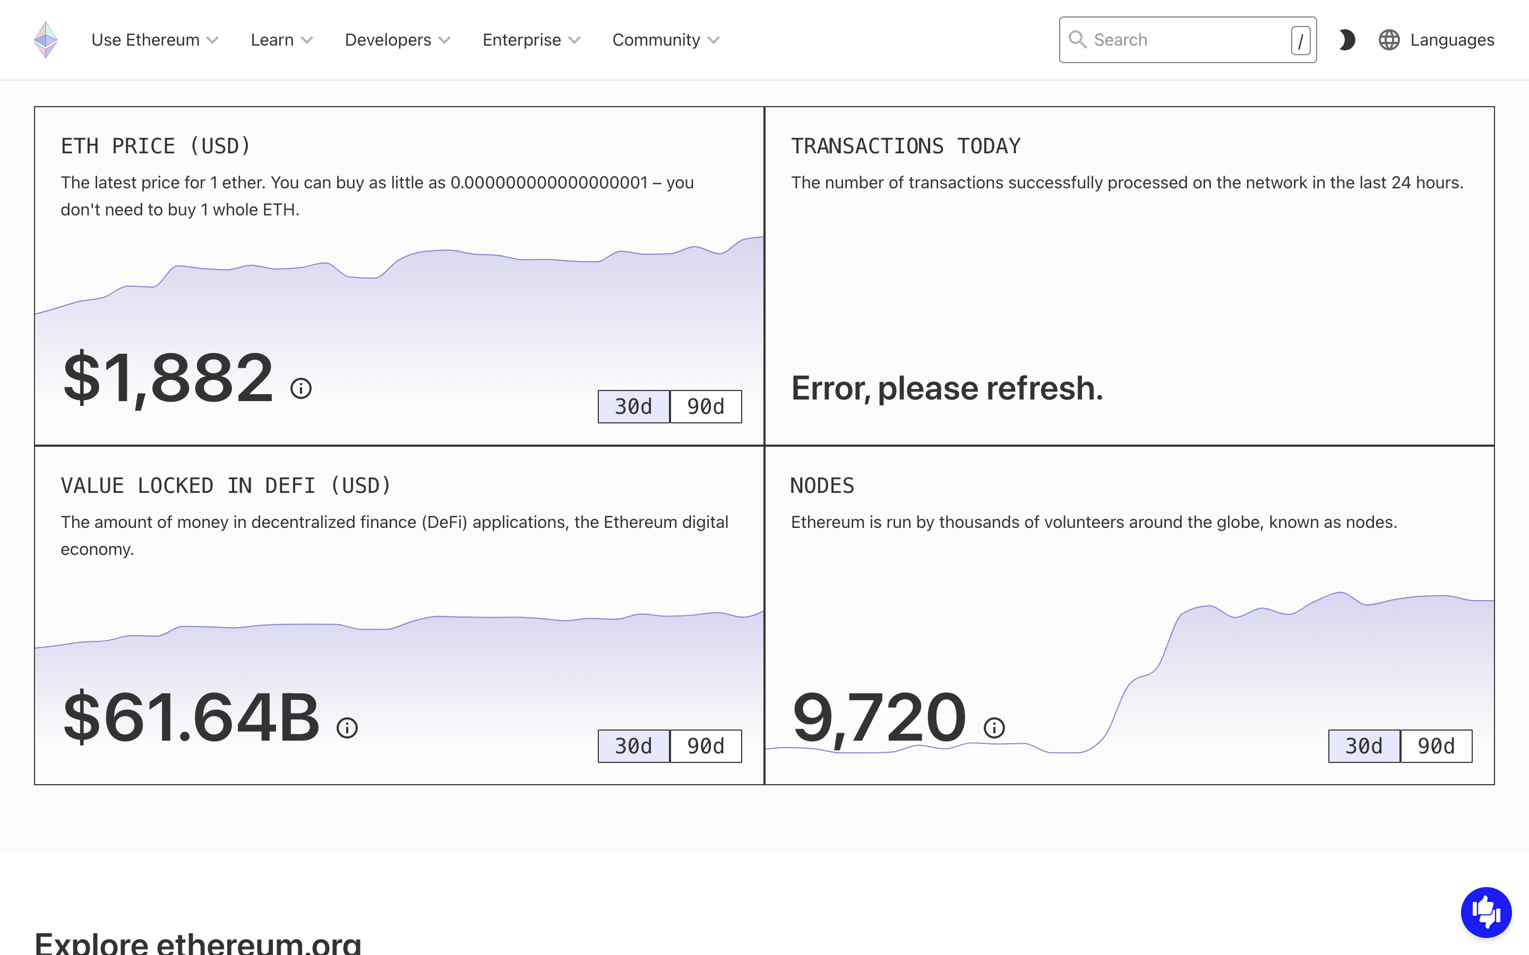The image size is (1529, 955).
Task: Open the info tooltip next to $61.64B
Action: [x=347, y=727]
